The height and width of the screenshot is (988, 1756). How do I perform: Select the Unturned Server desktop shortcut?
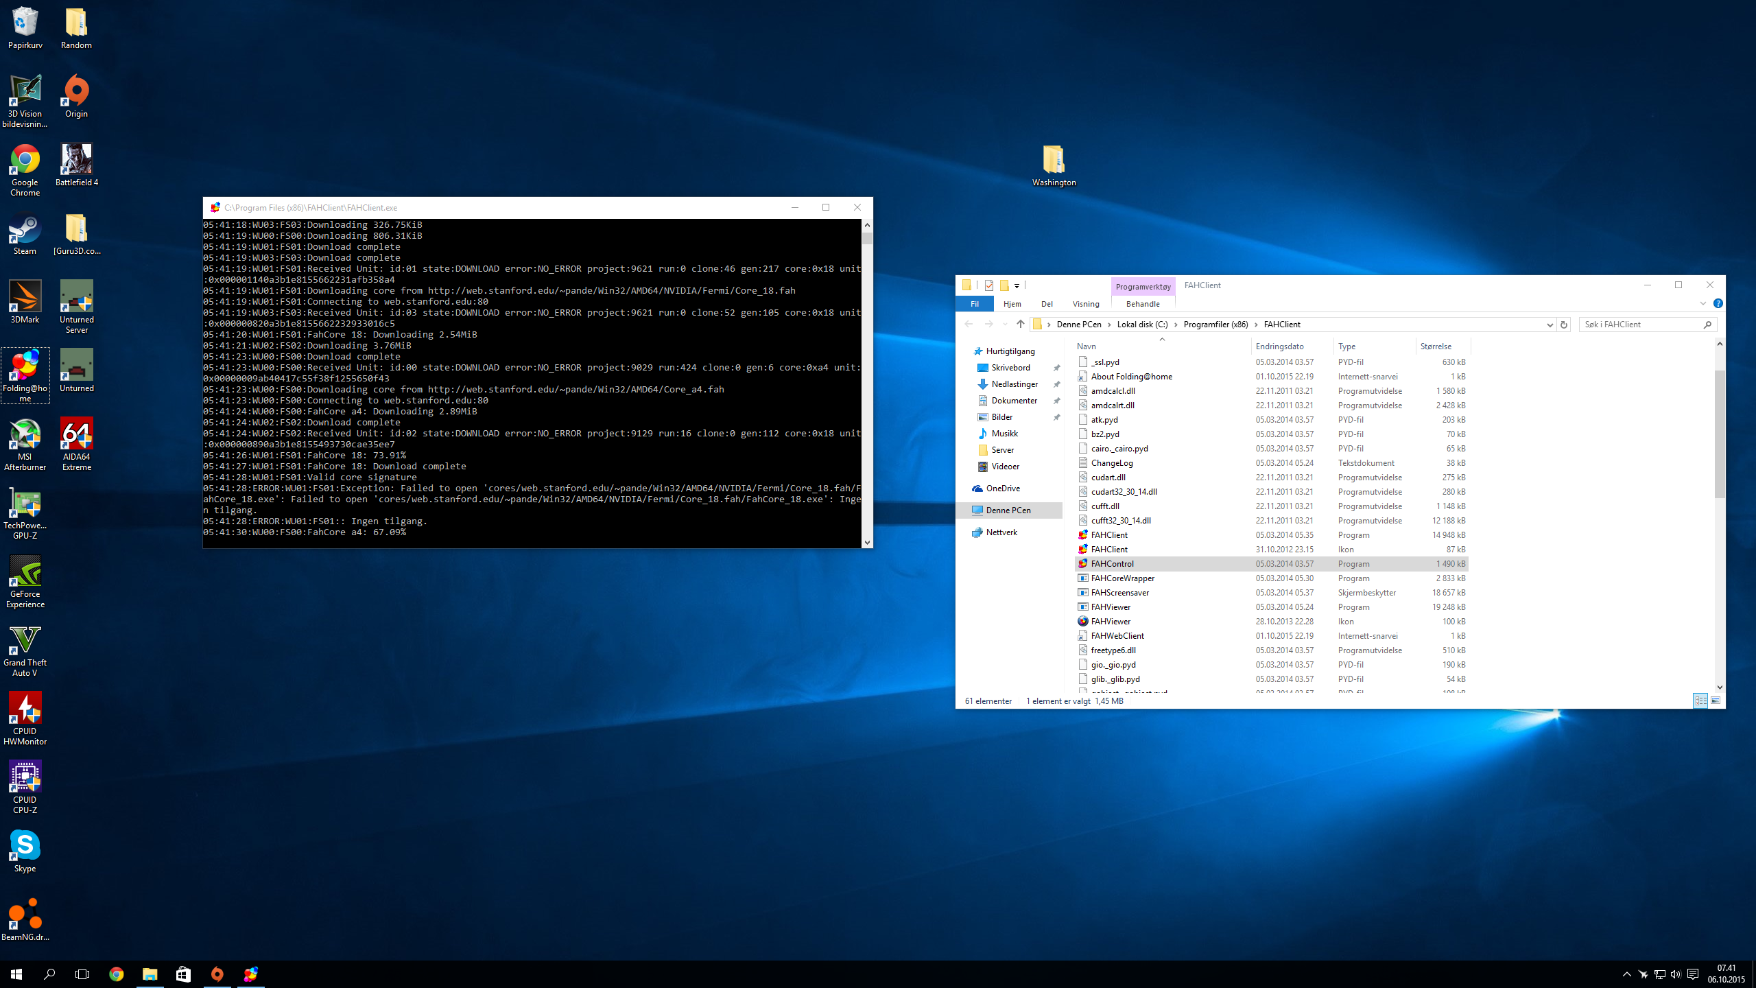coord(76,307)
